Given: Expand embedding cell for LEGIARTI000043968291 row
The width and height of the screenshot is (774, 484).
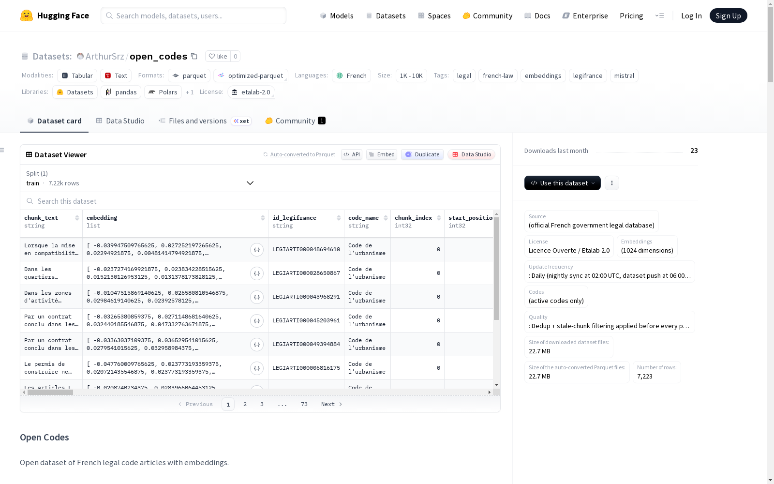Looking at the screenshot, I should (x=257, y=297).
